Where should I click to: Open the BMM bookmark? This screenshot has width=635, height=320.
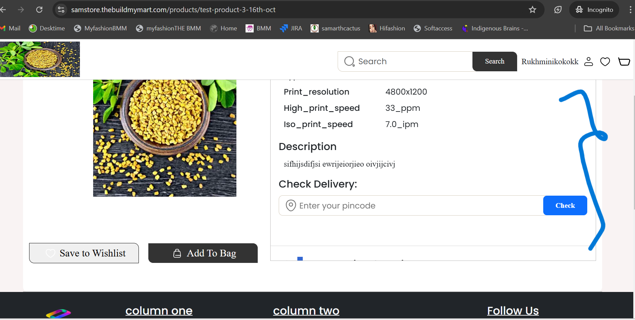[258, 28]
